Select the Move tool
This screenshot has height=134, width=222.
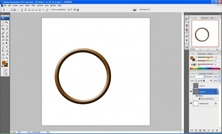[7, 22]
